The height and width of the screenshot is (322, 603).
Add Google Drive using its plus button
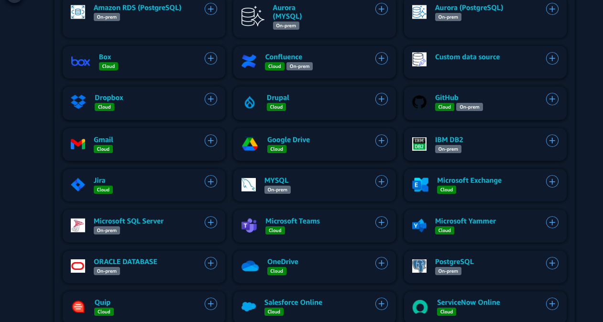(382, 141)
